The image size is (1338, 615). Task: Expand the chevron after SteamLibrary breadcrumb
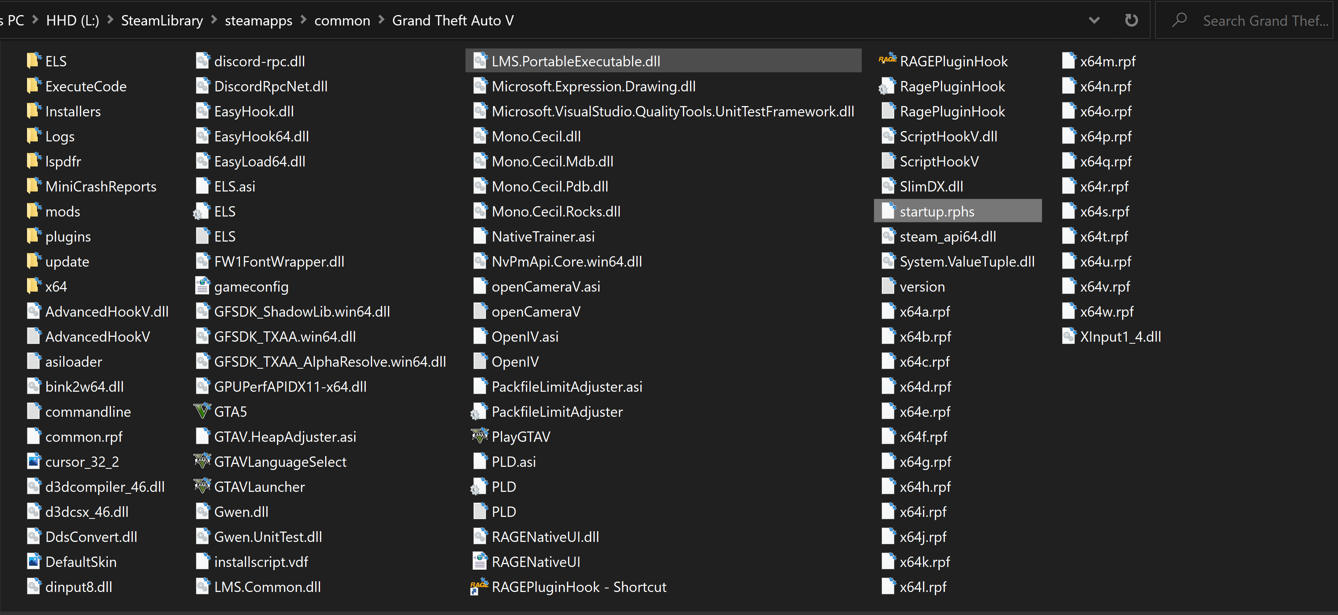click(x=214, y=20)
